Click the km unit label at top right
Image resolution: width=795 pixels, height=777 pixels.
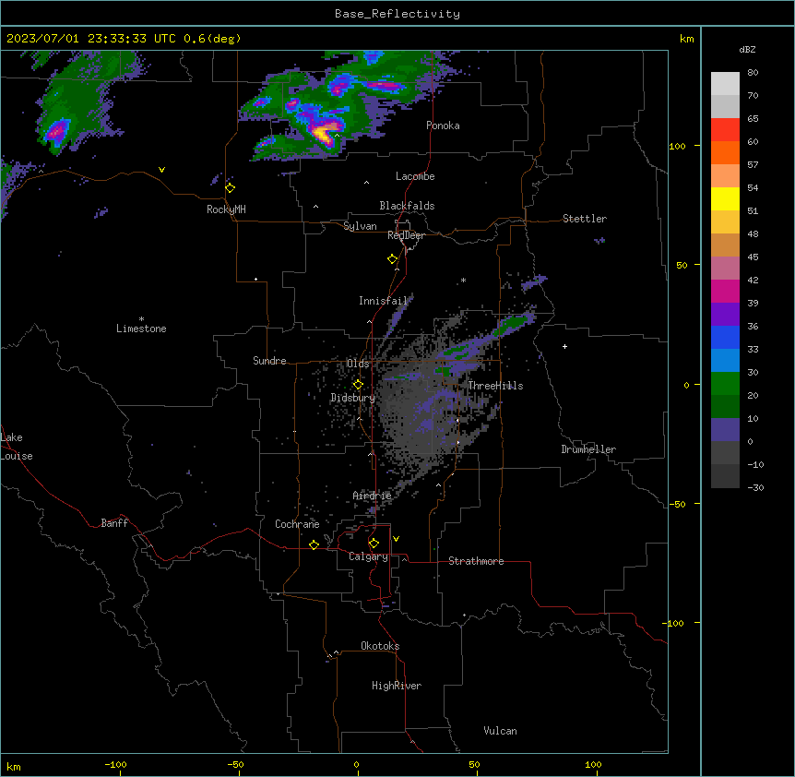point(686,39)
